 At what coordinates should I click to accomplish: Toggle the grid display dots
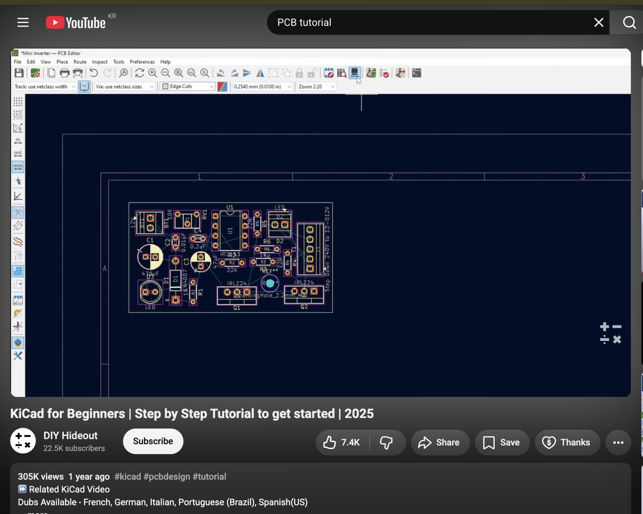pos(18,102)
